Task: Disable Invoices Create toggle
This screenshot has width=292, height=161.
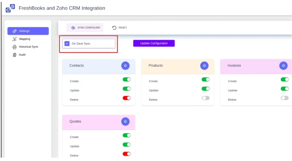Action: (285, 79)
